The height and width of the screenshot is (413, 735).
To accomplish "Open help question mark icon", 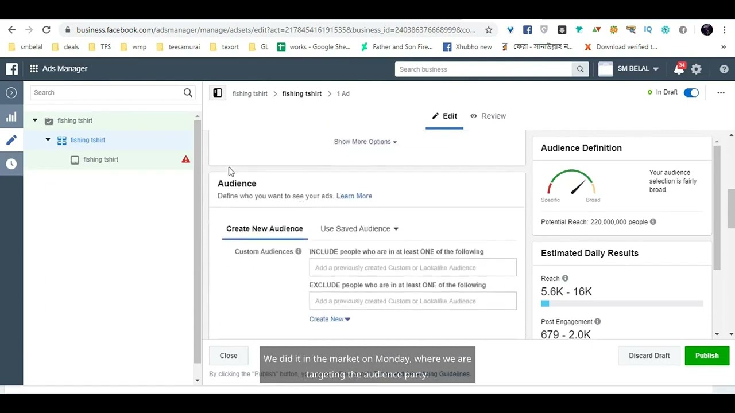I will [x=724, y=69].
